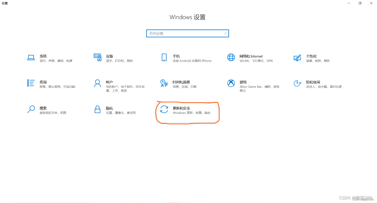The image size is (377, 203).
Task: Click the magnifier icon in search box
Action: (225, 33)
